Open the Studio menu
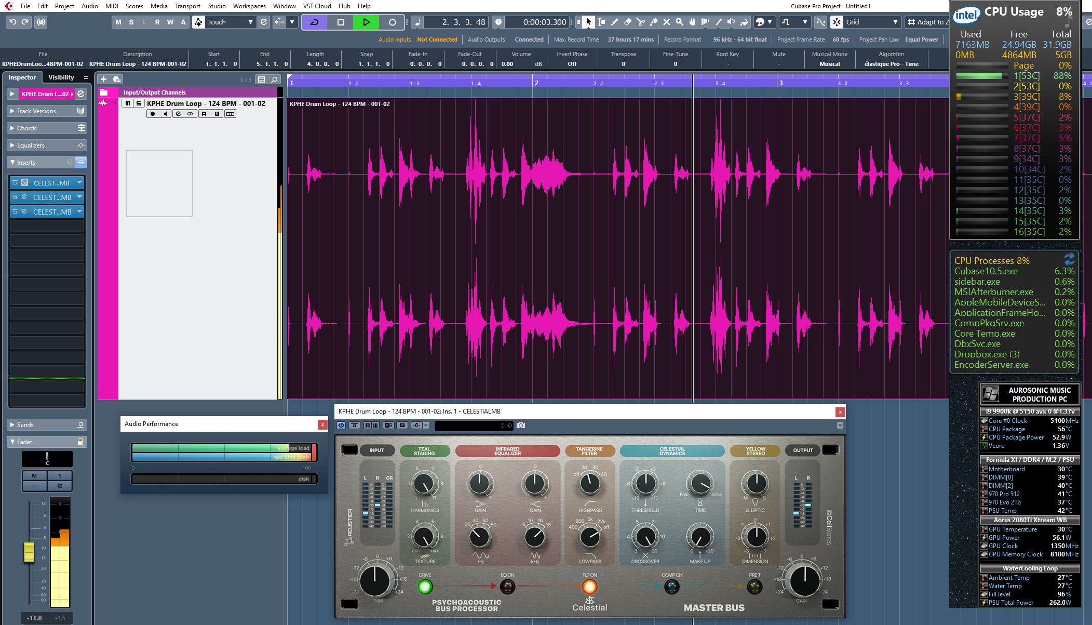Screen dimensions: 1092x625 [x=217, y=6]
